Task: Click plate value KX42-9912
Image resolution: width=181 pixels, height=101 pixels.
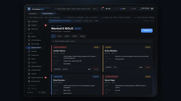Action: (67, 64)
